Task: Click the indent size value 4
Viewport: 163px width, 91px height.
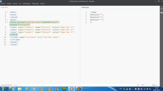Action: pyautogui.click(x=158, y=85)
